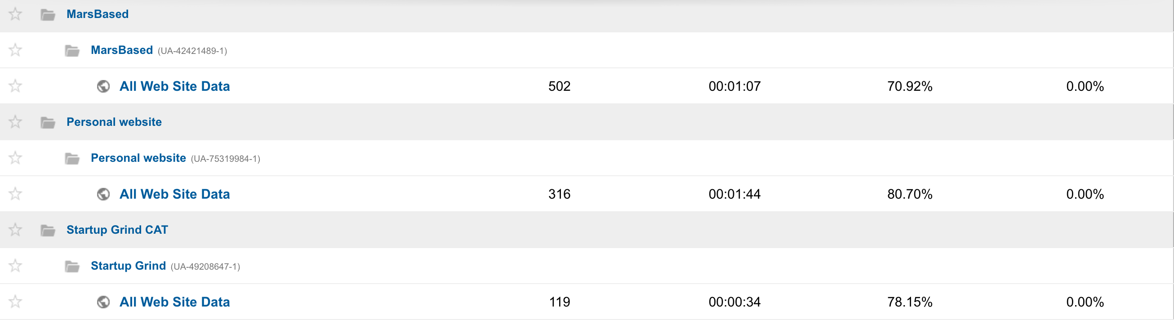Image resolution: width=1174 pixels, height=320 pixels.
Task: Toggle star for MarsBased property UA-42421489-1
Action: tap(15, 50)
